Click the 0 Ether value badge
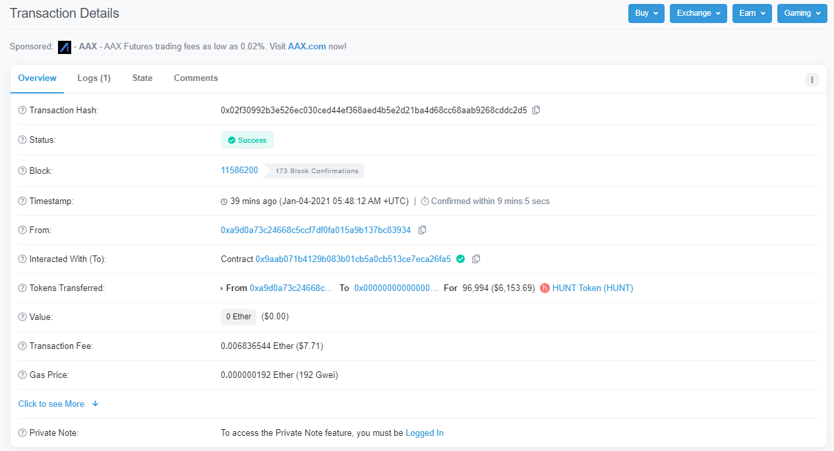This screenshot has height=451, width=834. 239,317
